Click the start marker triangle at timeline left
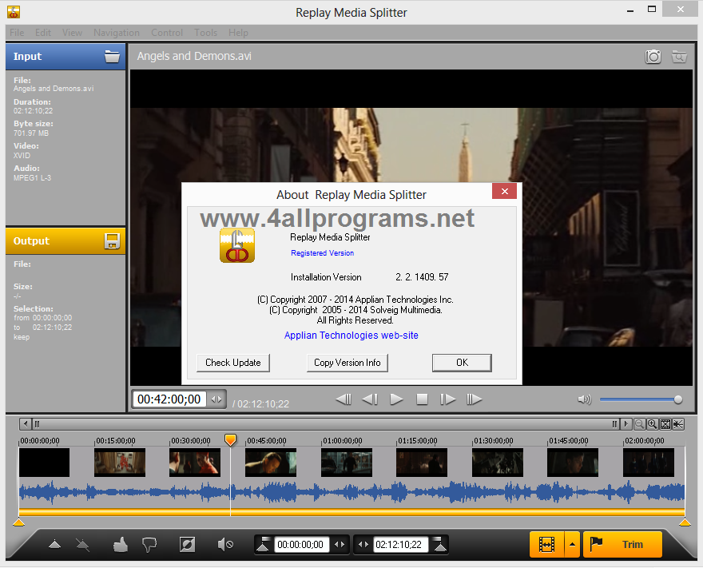703x568 pixels. pos(18,522)
